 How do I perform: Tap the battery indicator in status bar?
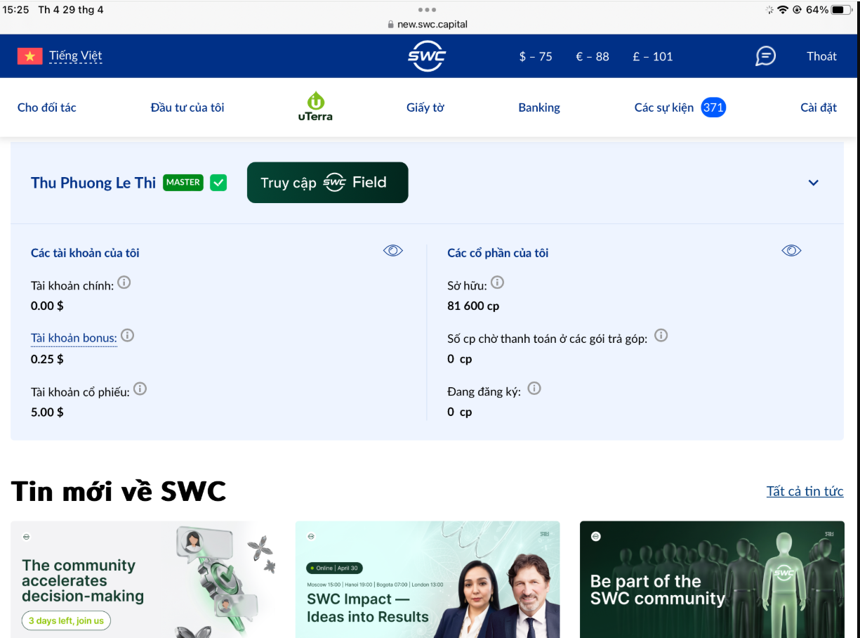tap(842, 10)
